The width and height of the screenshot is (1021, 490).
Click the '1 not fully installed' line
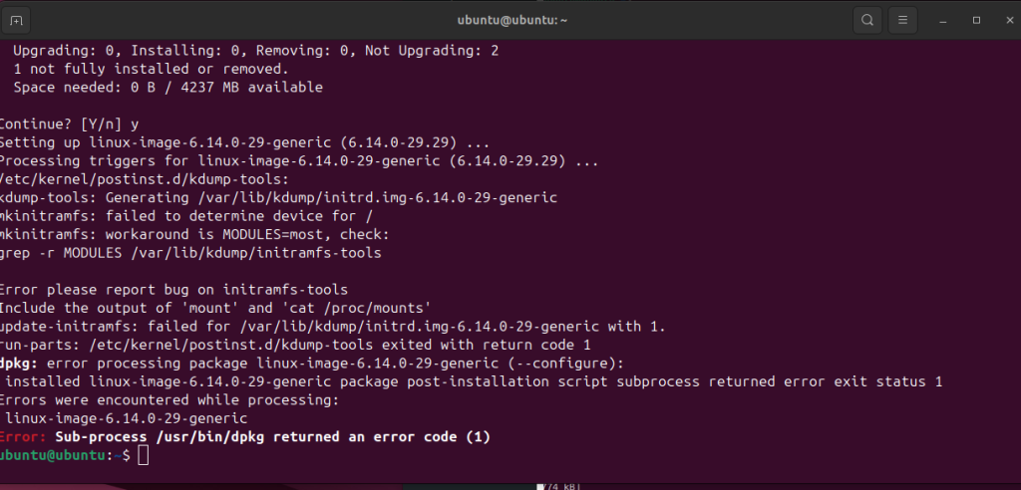pyautogui.click(x=150, y=69)
